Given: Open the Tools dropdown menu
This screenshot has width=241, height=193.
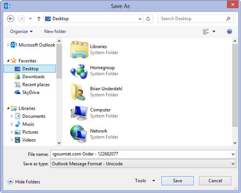Looking at the screenshot, I should [145, 180].
